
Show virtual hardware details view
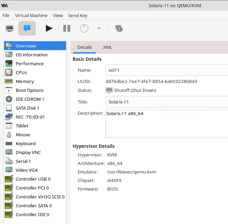(x=27, y=28)
